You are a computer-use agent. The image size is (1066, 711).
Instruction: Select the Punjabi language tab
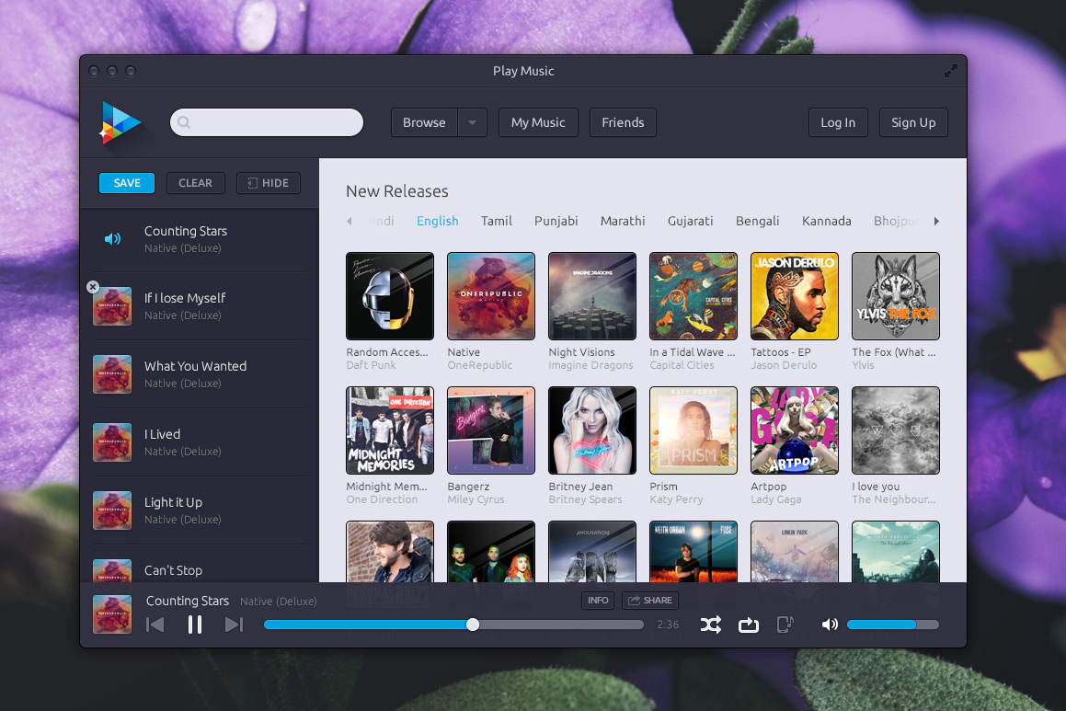pyautogui.click(x=556, y=221)
